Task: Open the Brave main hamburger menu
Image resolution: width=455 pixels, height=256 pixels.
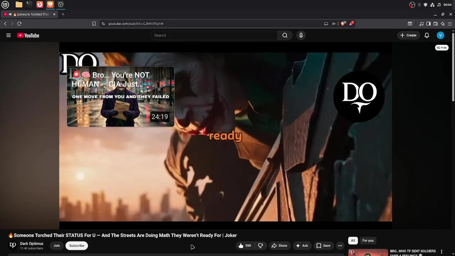Action: (450, 24)
